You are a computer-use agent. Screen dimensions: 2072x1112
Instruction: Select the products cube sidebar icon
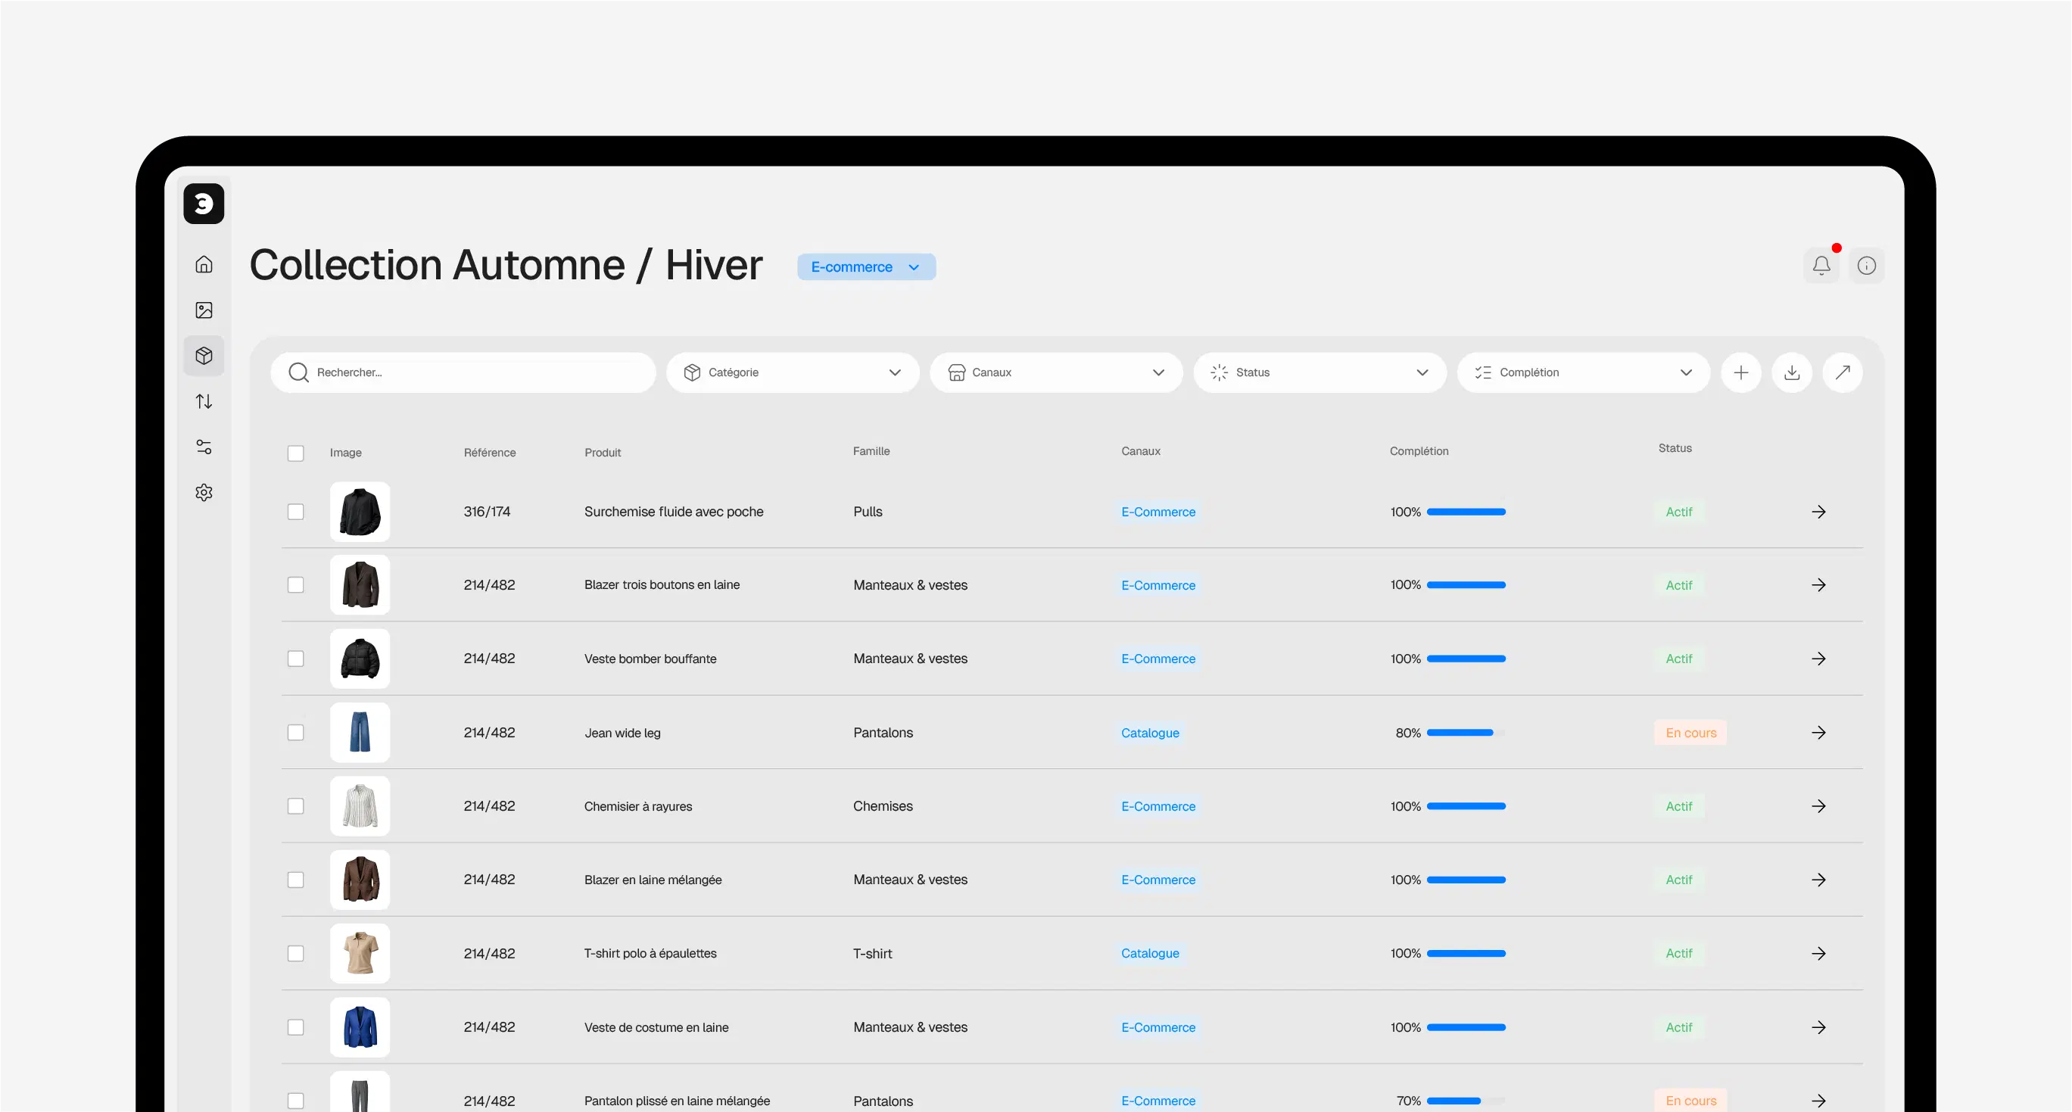click(x=204, y=355)
